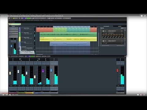The width and height of the screenshot is (147, 110).
Task: Click the first HALion quick control knob
Action: pyautogui.click(x=103, y=37)
